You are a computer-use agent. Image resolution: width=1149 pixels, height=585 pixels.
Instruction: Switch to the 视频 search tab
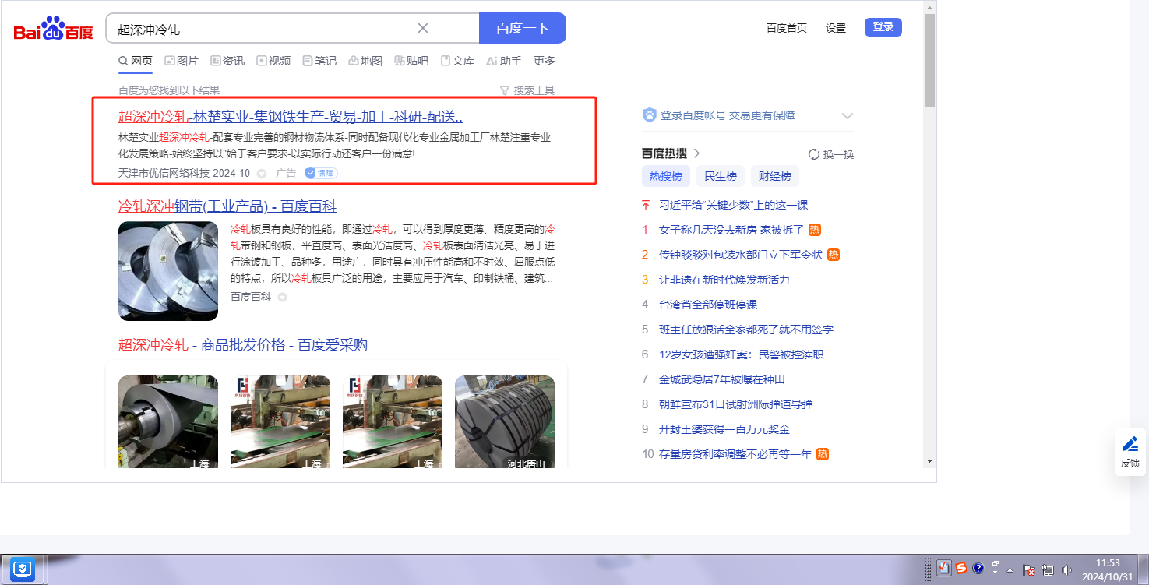(273, 61)
